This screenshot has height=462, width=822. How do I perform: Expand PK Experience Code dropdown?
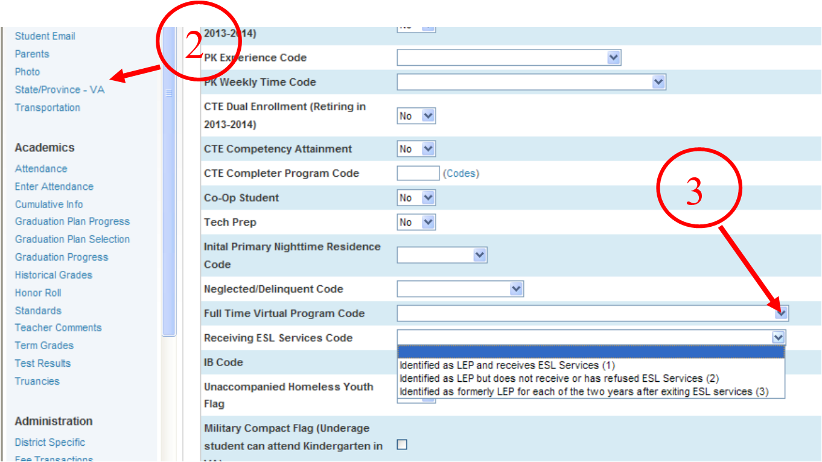[509, 57]
